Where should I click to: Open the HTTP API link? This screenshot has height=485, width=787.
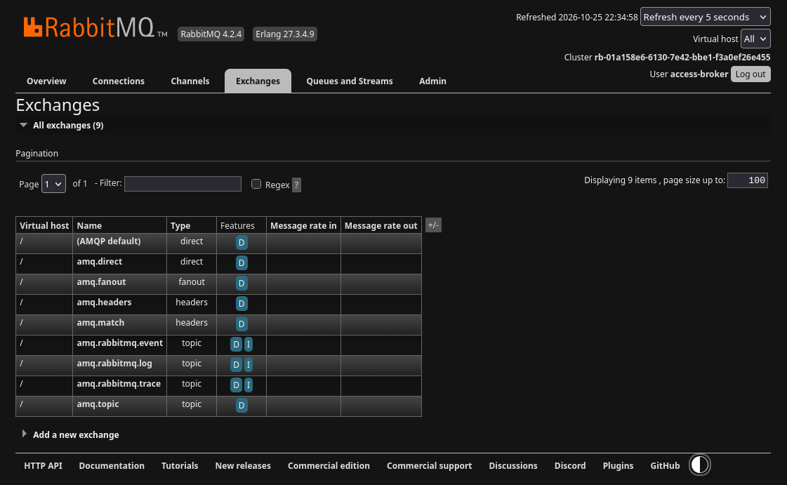[x=43, y=465]
